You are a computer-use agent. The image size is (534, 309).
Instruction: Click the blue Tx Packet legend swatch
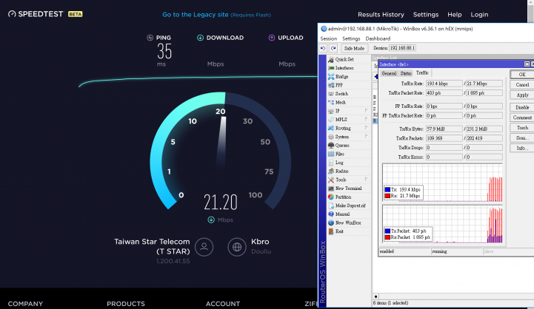pyautogui.click(x=387, y=231)
